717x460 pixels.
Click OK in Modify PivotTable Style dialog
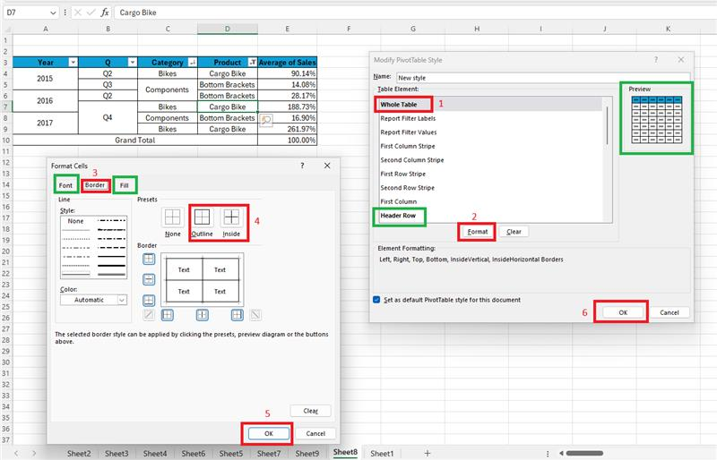click(623, 312)
